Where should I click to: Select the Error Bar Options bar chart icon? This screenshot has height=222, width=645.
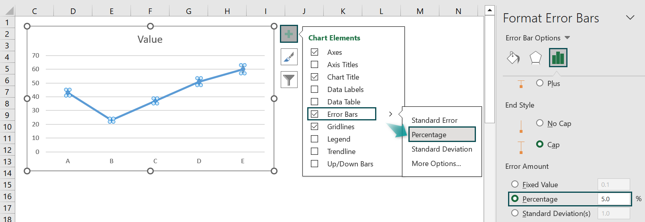pyautogui.click(x=558, y=58)
